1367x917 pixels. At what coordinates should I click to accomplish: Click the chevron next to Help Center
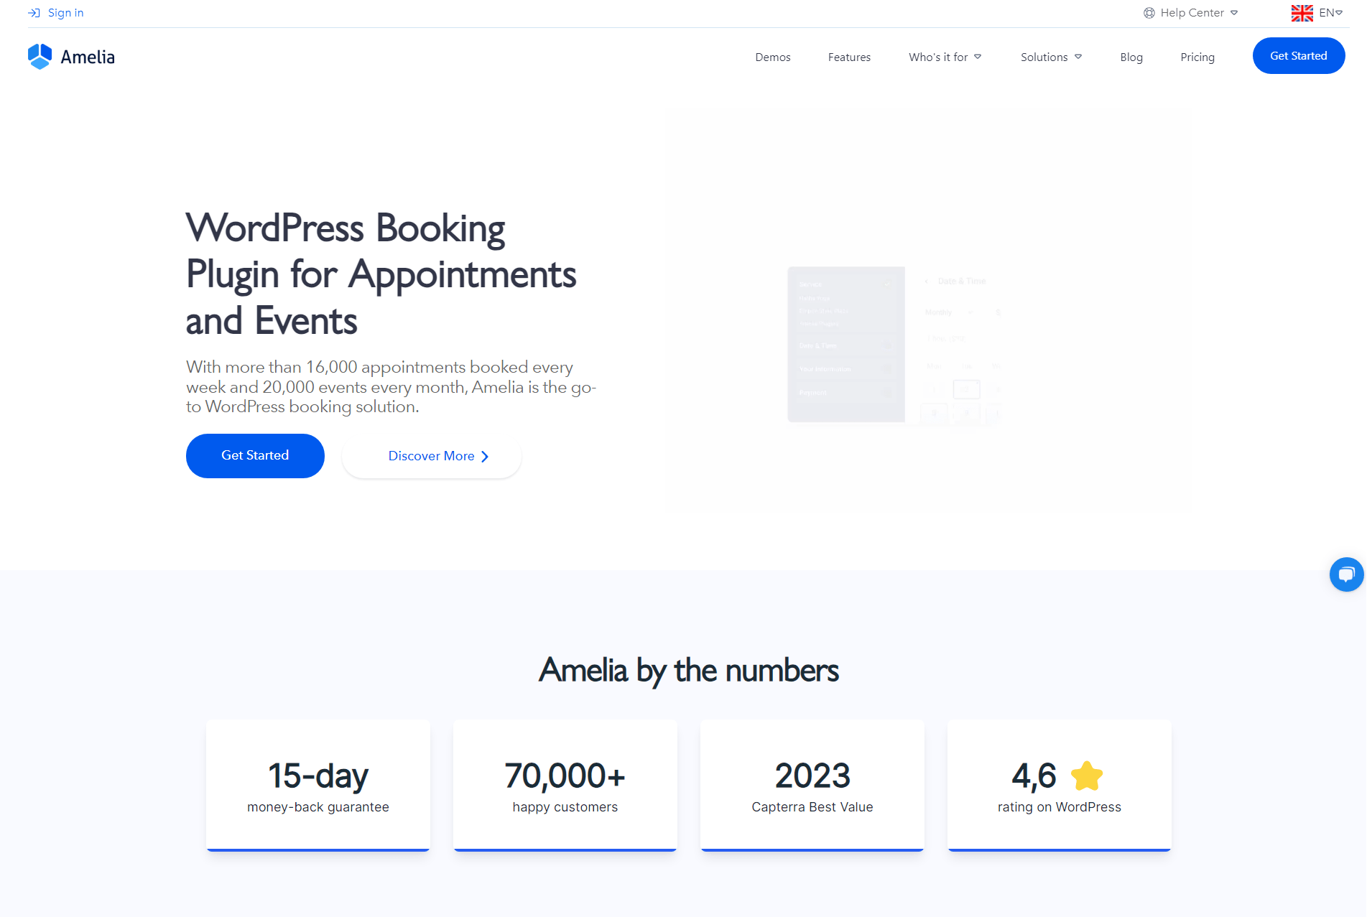tap(1235, 12)
